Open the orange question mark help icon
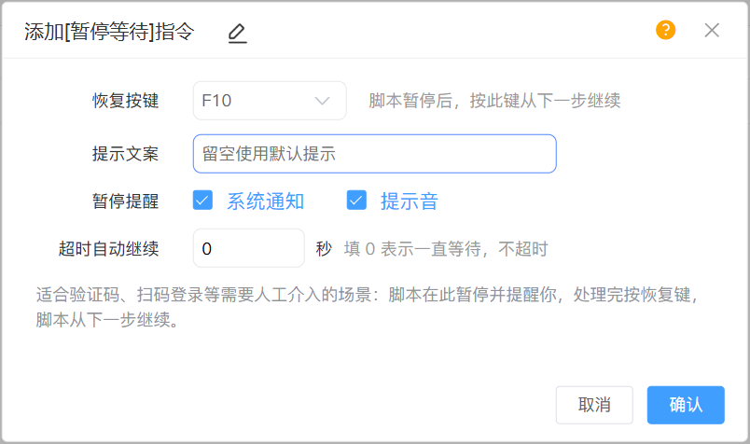This screenshot has width=750, height=444. tap(665, 30)
